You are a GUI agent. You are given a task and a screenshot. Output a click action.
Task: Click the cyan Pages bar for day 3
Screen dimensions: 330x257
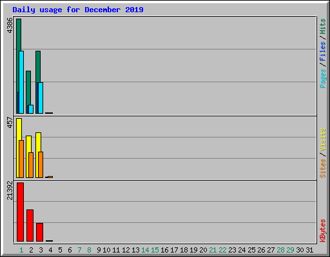pyautogui.click(x=41, y=98)
